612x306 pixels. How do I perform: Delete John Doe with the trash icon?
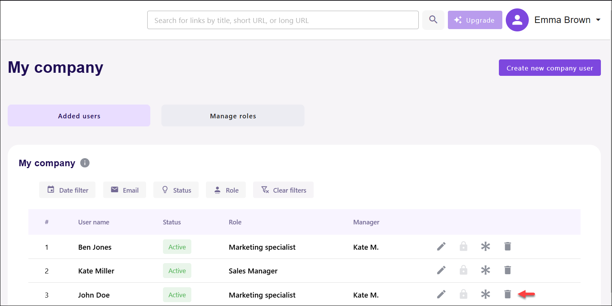tap(508, 294)
